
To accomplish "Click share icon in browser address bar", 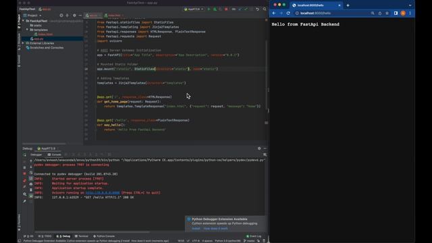I will (x=380, y=13).
